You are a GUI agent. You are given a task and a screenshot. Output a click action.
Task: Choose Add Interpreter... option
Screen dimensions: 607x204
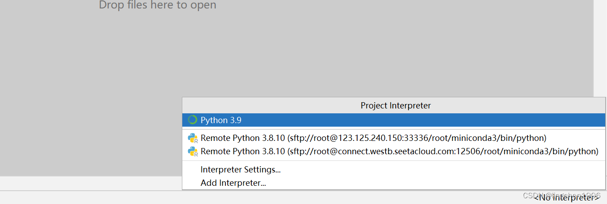click(233, 183)
